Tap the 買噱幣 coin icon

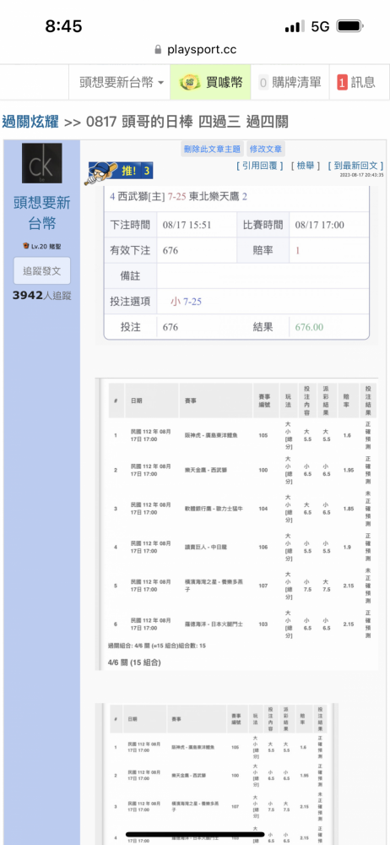(189, 83)
